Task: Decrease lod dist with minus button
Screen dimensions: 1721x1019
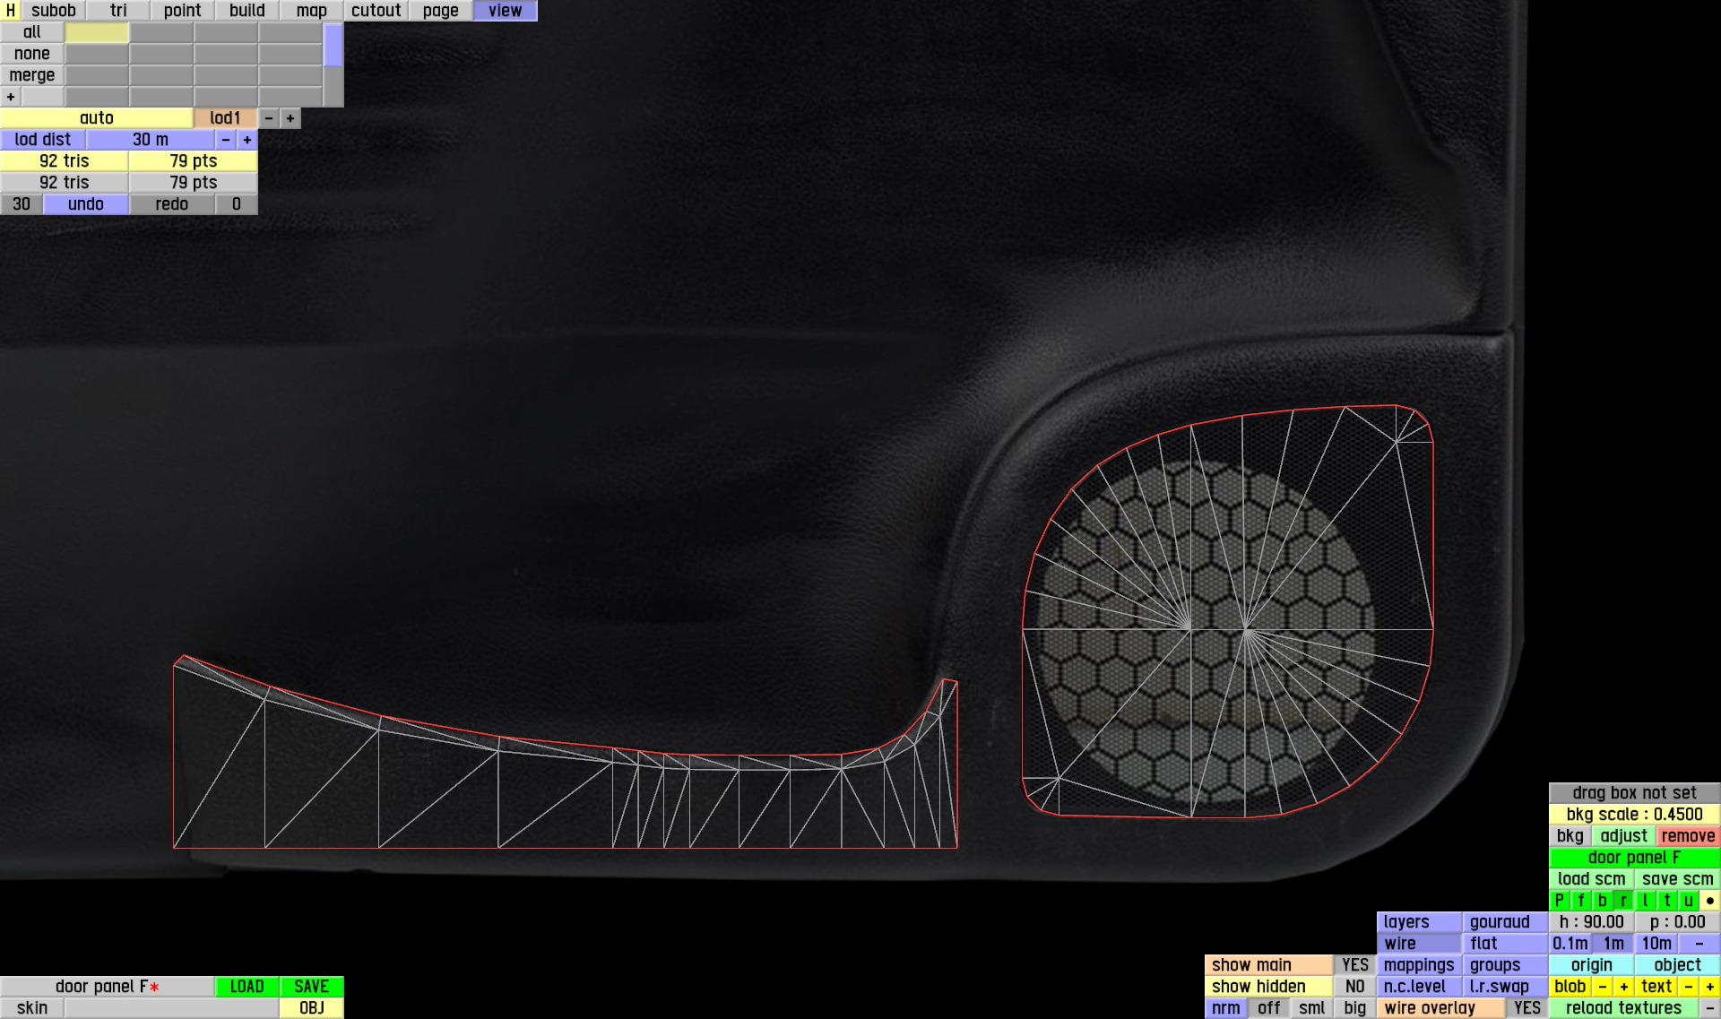Action: [226, 140]
